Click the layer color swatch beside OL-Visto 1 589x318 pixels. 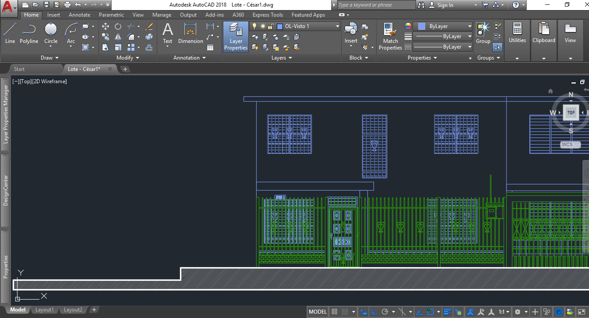tap(280, 26)
